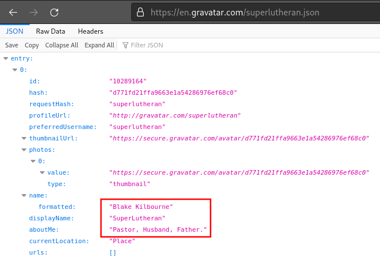380x266 pixels.
Task: Click the value "Blake Kilbourne"
Action: click(141, 207)
